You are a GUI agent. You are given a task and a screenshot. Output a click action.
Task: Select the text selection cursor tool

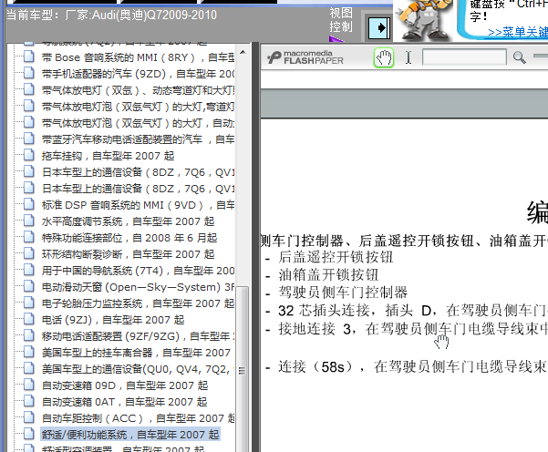click(408, 57)
